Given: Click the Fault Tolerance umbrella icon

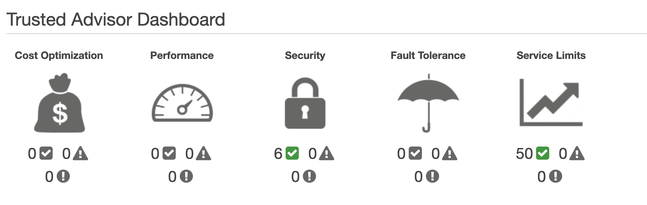Looking at the screenshot, I should [428, 103].
